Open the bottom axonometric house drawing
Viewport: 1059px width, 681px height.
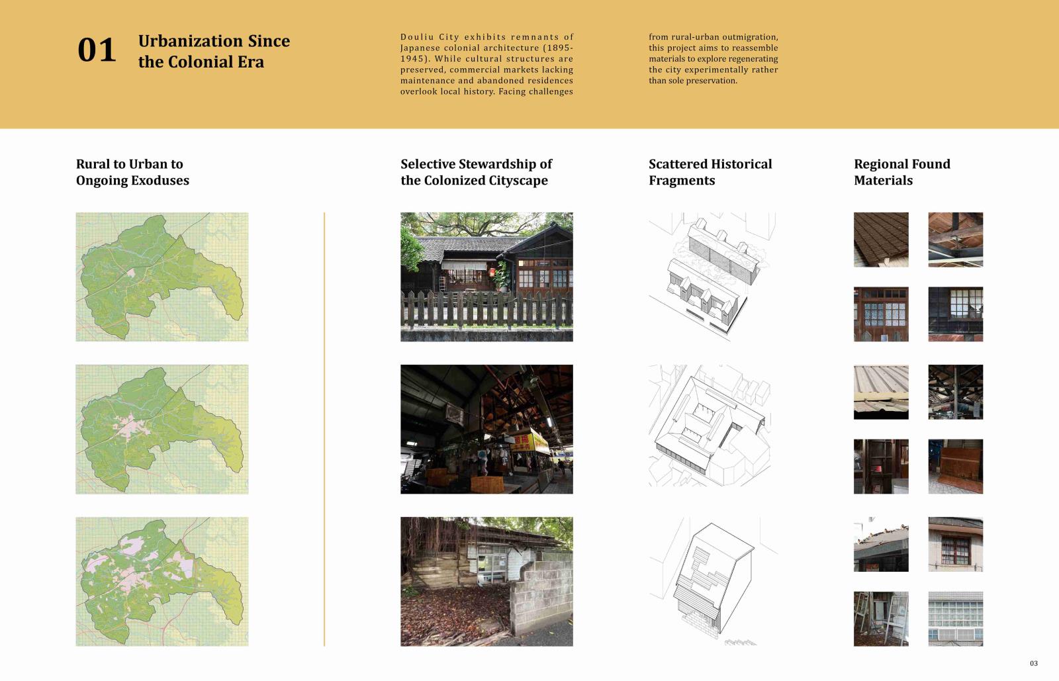point(712,581)
